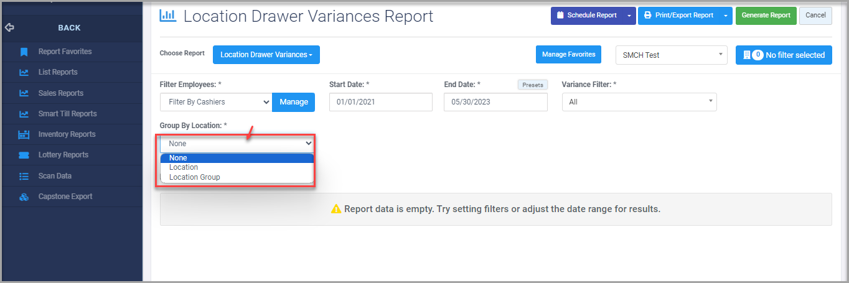
Task: Open the SMCH Test location dropdown
Action: pos(671,55)
